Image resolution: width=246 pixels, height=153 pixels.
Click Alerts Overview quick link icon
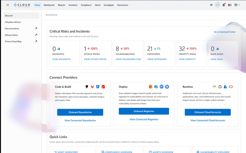[x=150, y=152]
